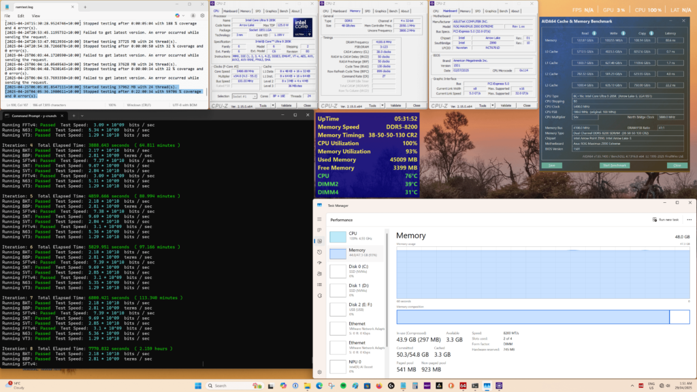Click info icon beside AIDA64 Read column
The height and width of the screenshot is (392, 697).
coord(594,33)
